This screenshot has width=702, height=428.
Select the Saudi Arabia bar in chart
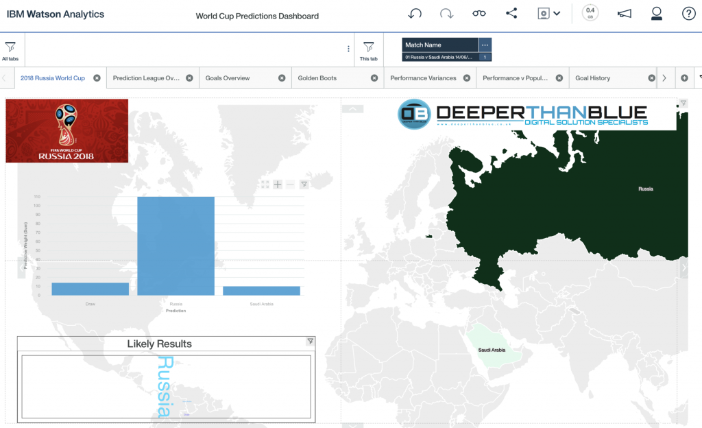coord(261,291)
